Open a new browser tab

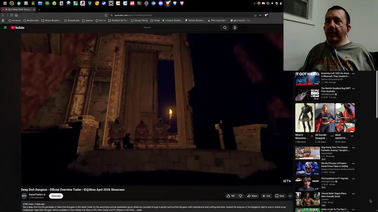pyautogui.click(x=39, y=9)
